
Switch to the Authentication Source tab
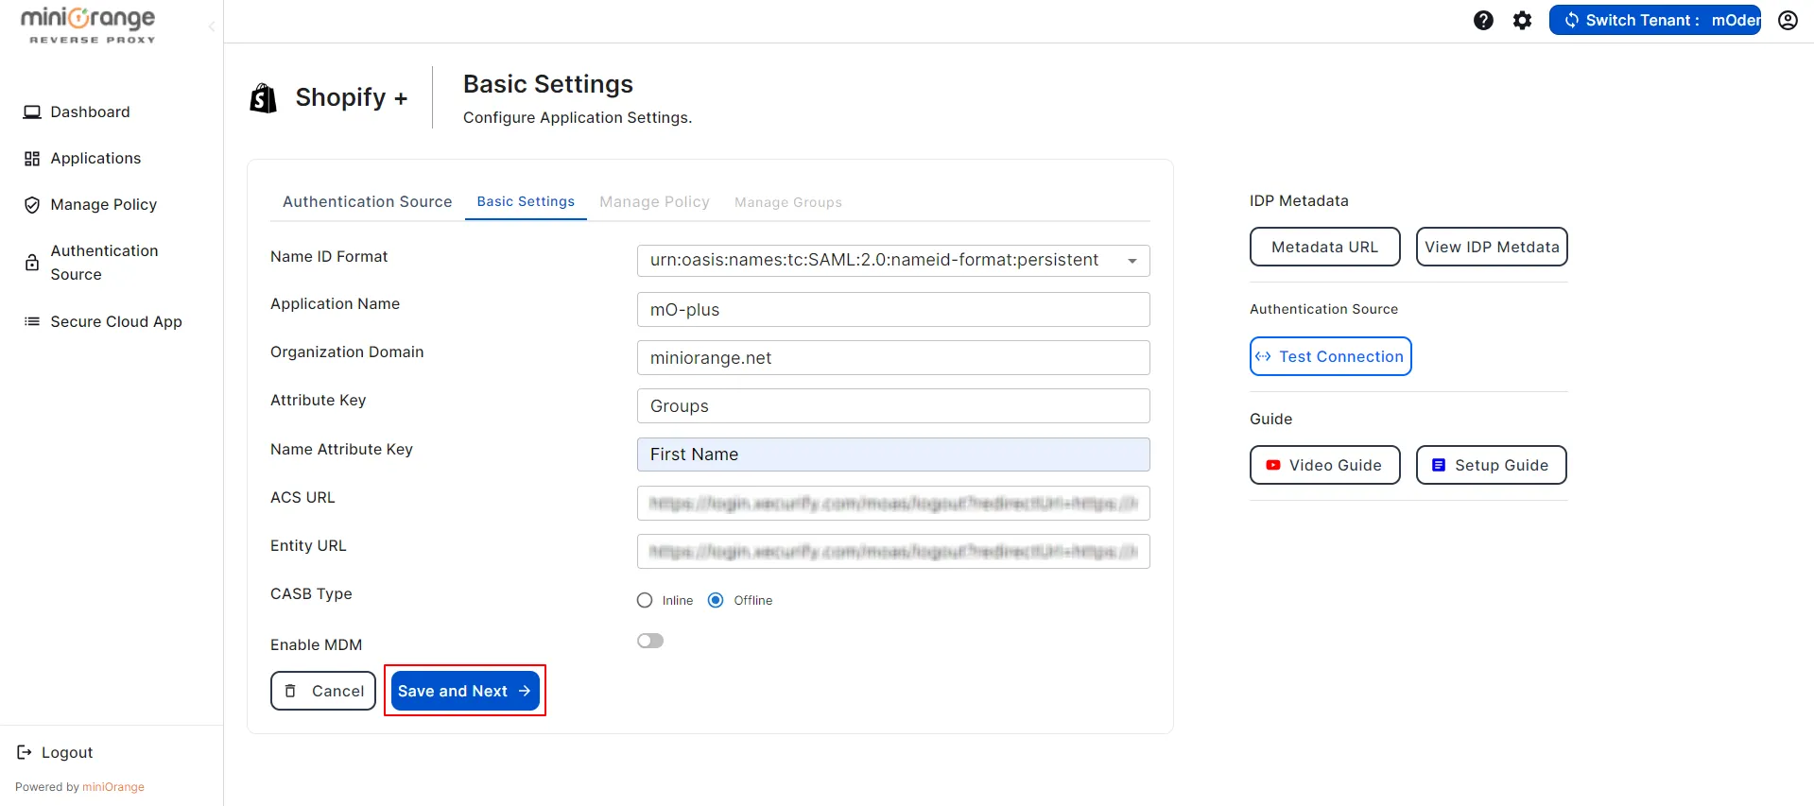(367, 201)
